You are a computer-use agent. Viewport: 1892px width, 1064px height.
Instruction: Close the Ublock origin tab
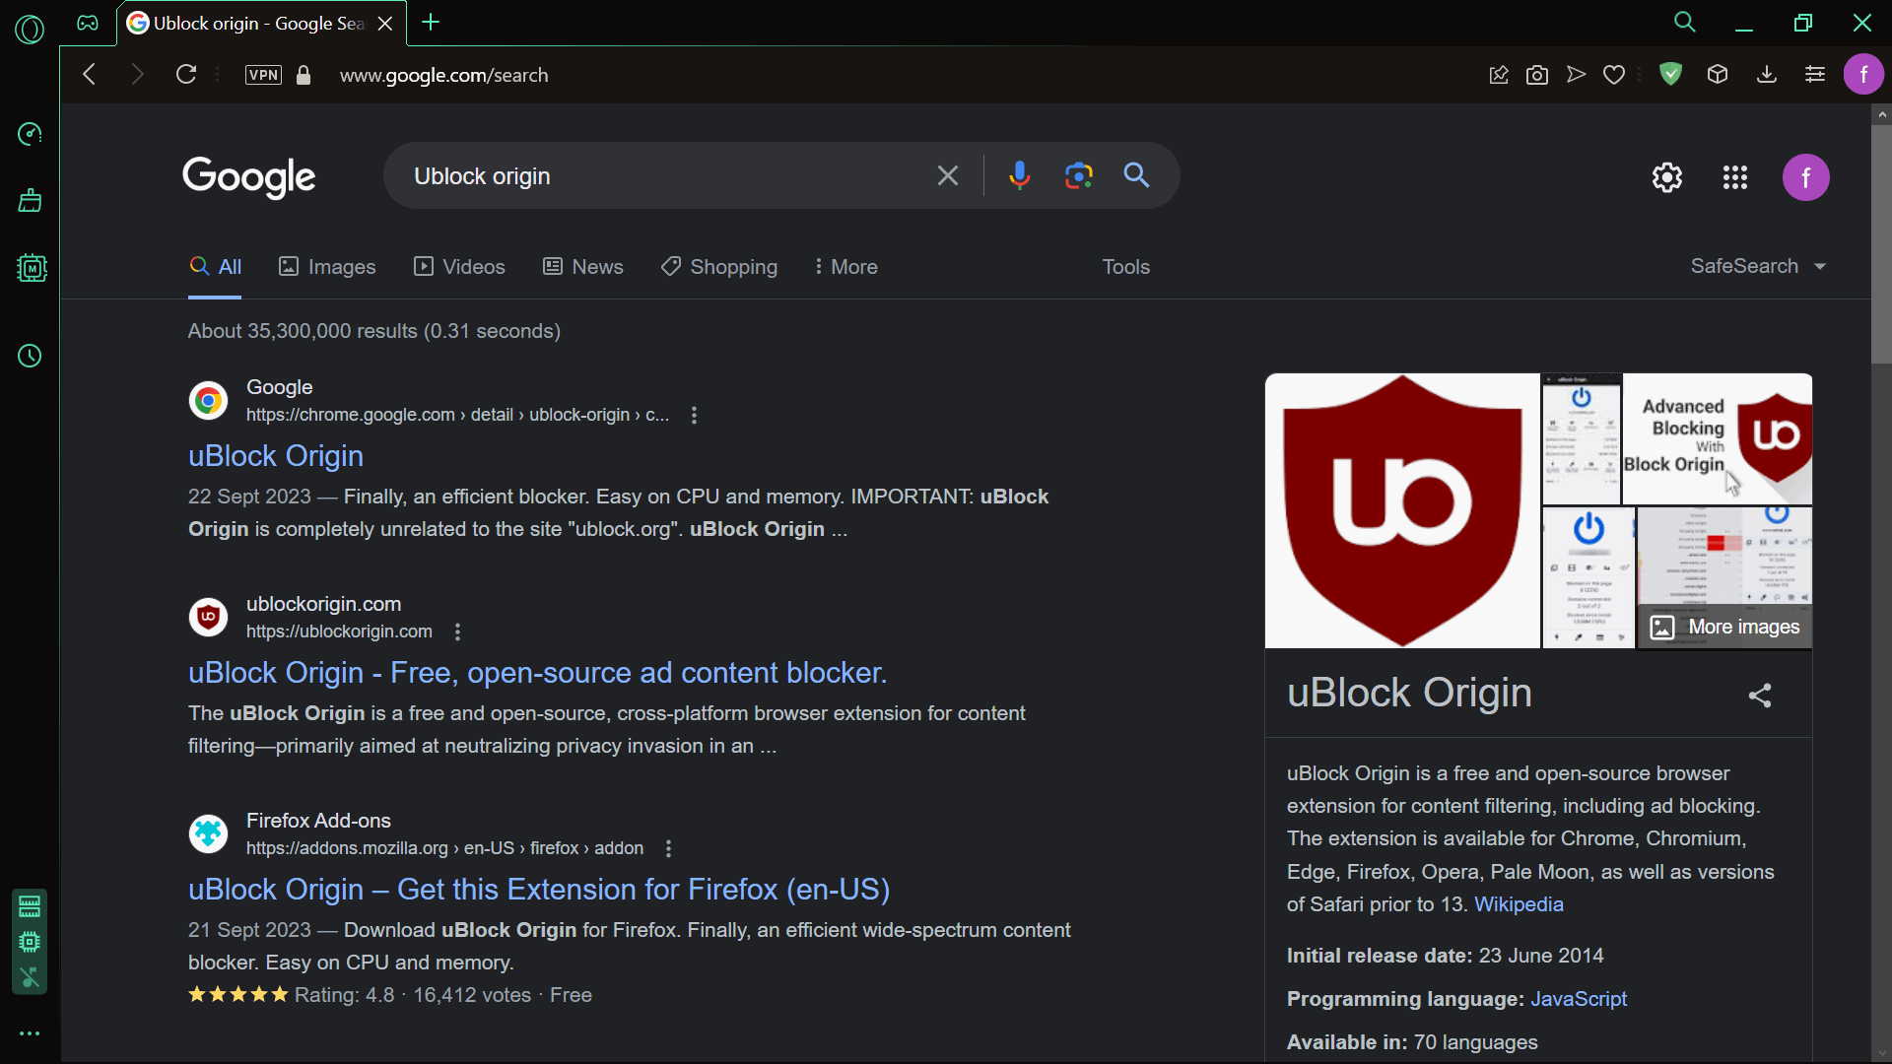pyautogui.click(x=385, y=24)
